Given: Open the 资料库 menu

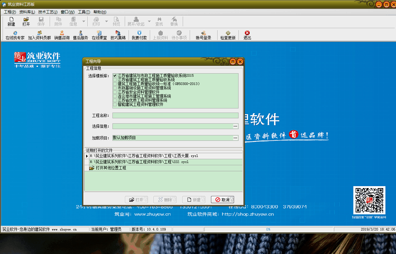Looking at the screenshot, I should pyautogui.click(x=27, y=12).
